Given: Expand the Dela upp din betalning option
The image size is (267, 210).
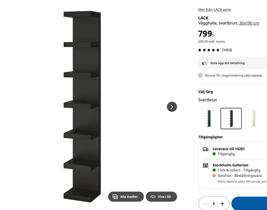Looking at the screenshot, I should point(233,63).
